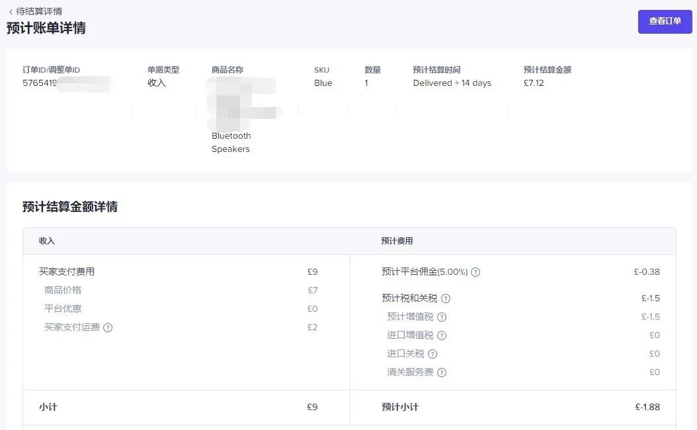Click the 平台优惠 row label

point(63,308)
